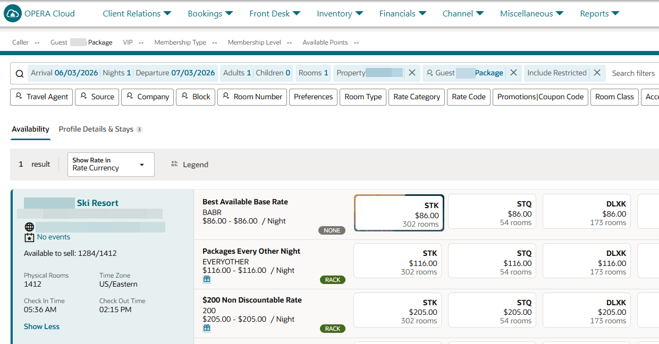Select DLXK $116.00 Packages Every Other Night
The height and width of the screenshot is (344, 659).
coord(587,261)
